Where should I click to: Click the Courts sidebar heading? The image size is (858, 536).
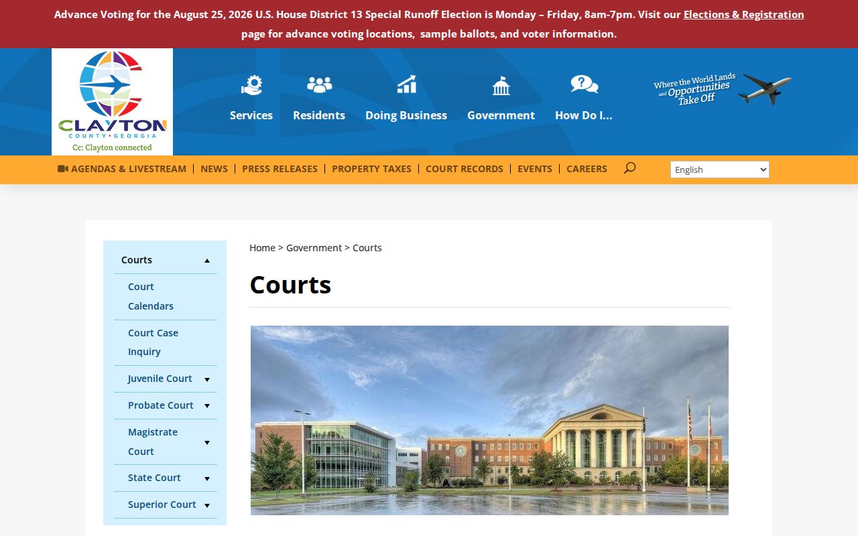(x=137, y=260)
